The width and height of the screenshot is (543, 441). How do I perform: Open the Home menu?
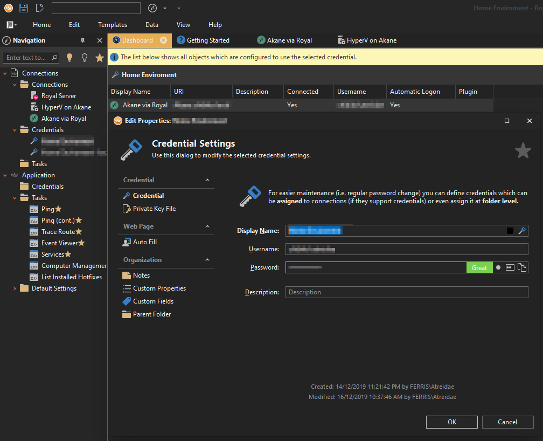tap(41, 25)
